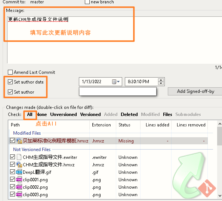Expand the author date dropdown arrow
The height and width of the screenshot is (201, 222).
118,82
